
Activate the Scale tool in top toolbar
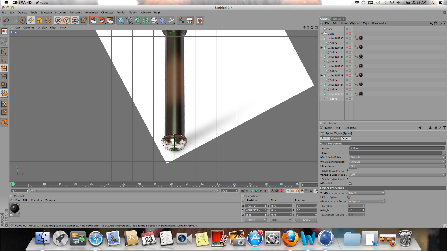point(40,20)
